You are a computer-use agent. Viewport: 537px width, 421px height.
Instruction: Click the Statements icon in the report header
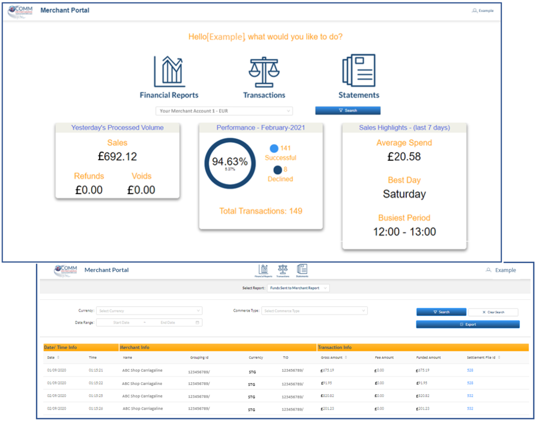(302, 269)
